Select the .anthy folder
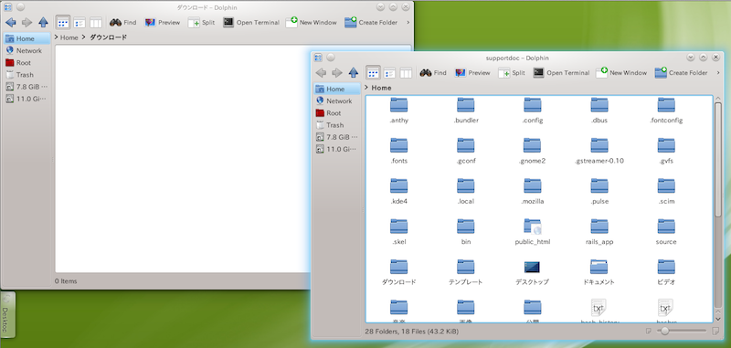 (398, 111)
